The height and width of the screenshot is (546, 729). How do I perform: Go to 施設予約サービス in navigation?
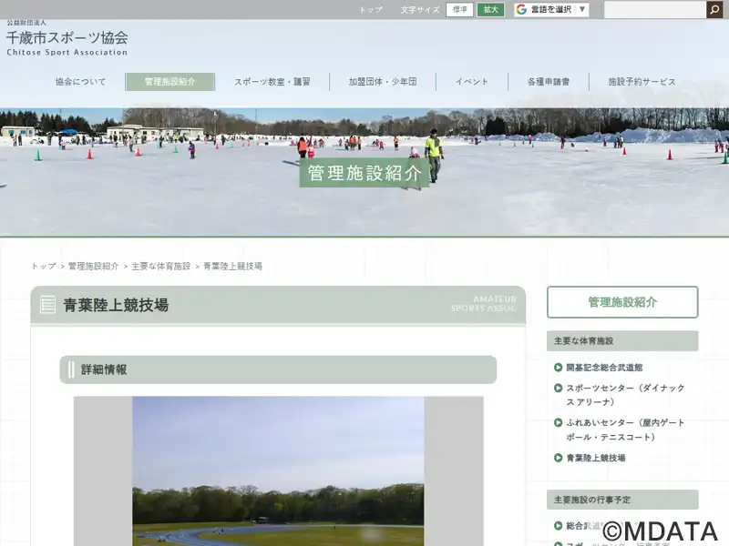(x=642, y=82)
